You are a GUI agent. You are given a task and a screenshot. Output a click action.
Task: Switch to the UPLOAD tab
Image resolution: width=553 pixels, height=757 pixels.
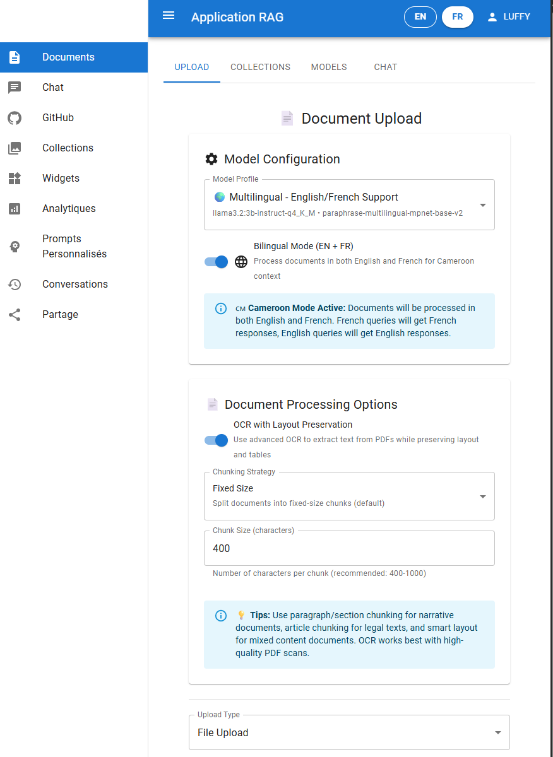(192, 67)
